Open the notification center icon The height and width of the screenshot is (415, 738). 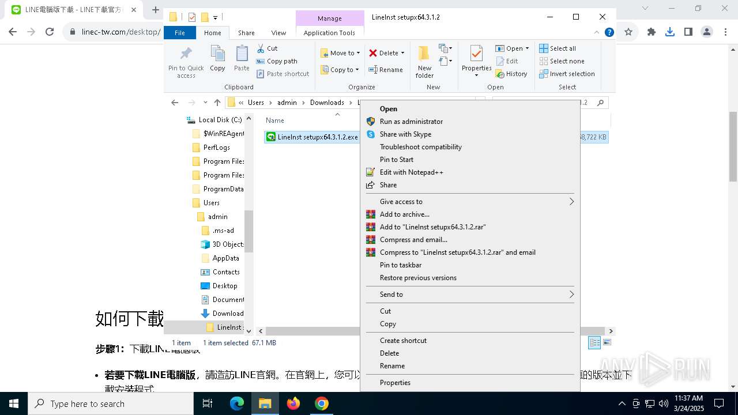click(x=719, y=403)
